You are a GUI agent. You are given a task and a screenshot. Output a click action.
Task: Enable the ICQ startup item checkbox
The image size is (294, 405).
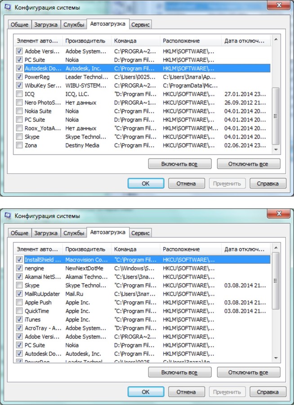click(19, 94)
